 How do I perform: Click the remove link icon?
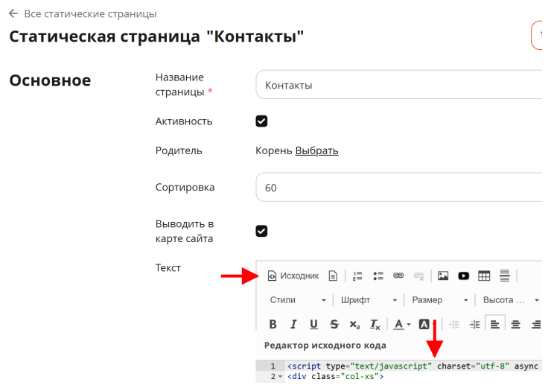[x=419, y=276]
